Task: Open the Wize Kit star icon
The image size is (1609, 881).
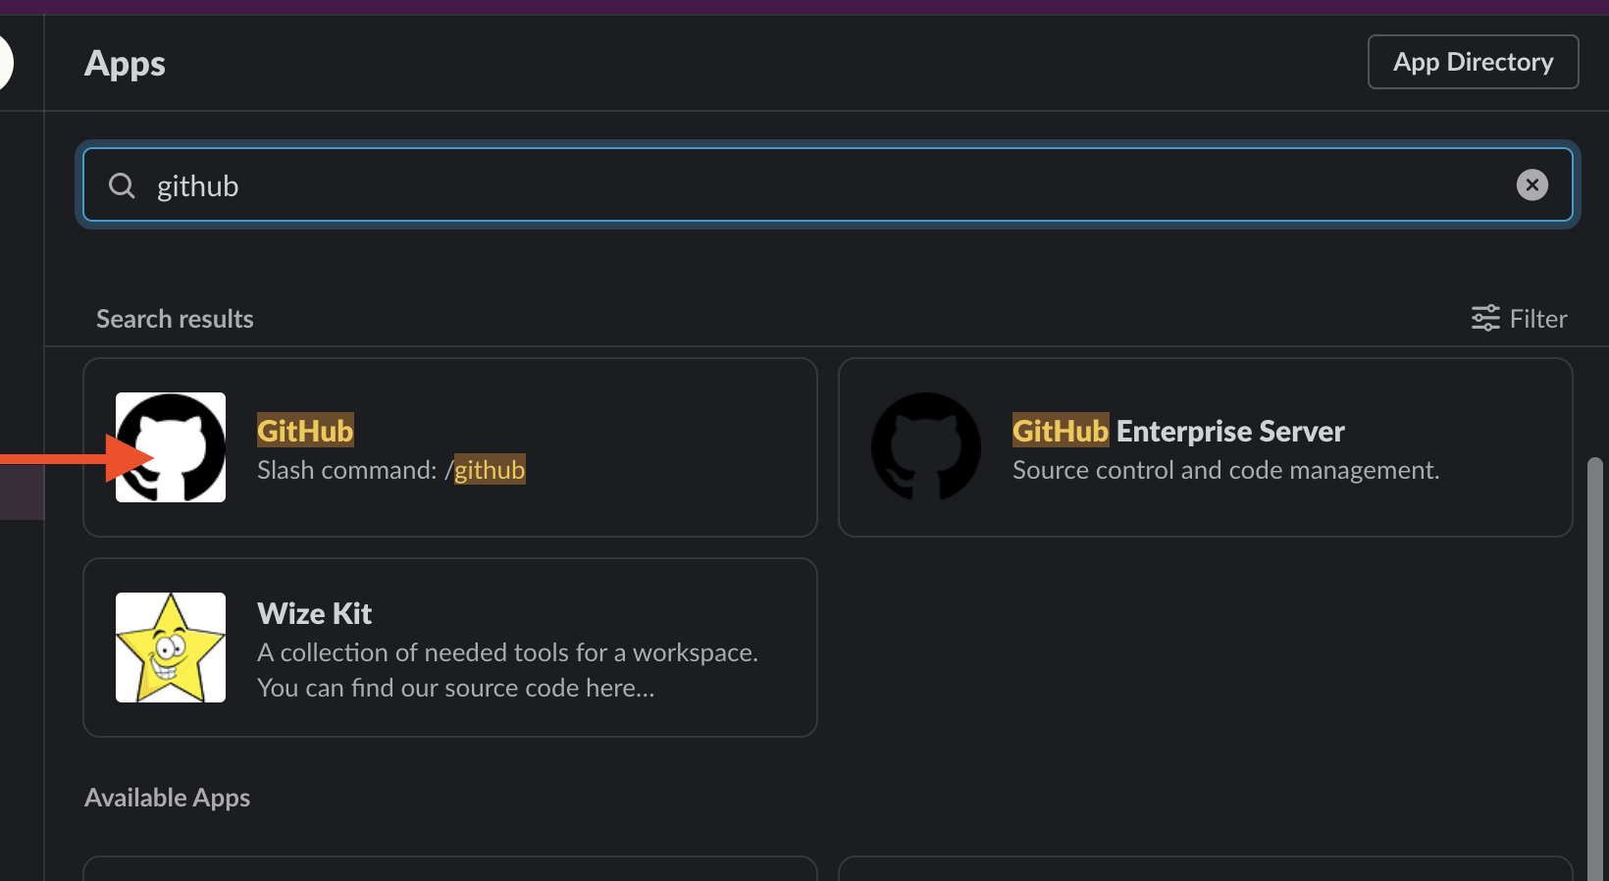Action: click(171, 648)
